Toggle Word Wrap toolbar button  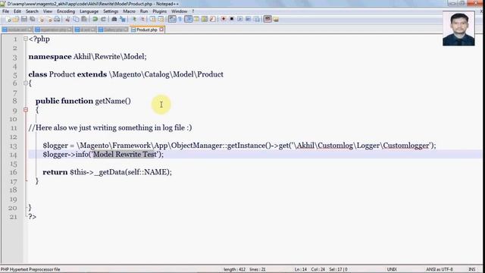click(x=172, y=19)
